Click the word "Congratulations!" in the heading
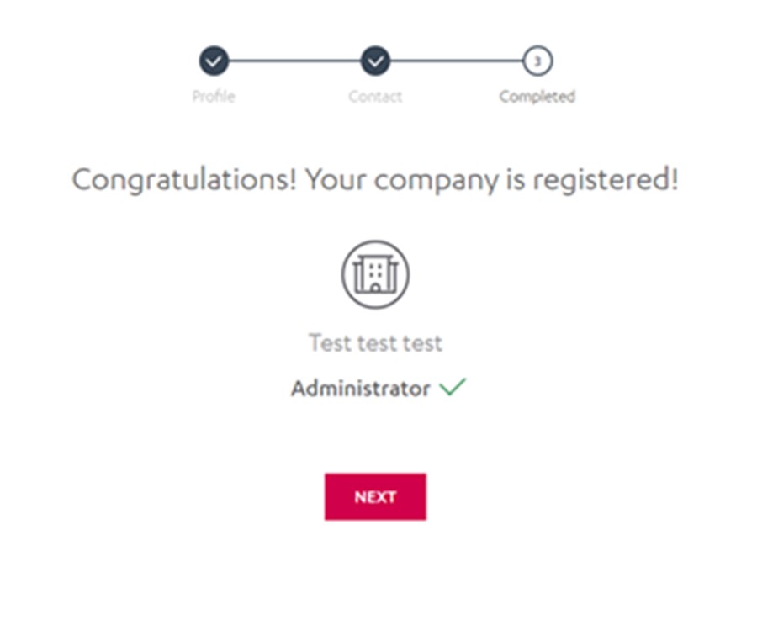Image resolution: width=773 pixels, height=641 pixels. click(184, 181)
